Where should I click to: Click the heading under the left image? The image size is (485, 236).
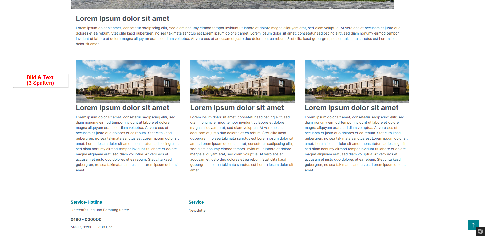(123, 108)
